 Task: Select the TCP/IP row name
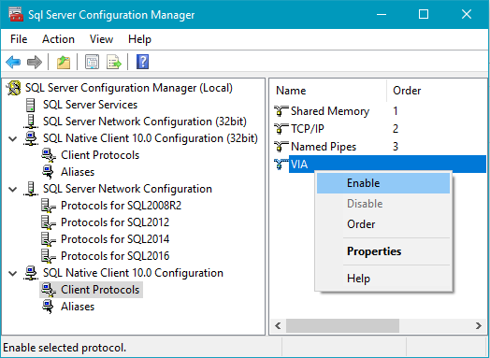click(x=308, y=129)
